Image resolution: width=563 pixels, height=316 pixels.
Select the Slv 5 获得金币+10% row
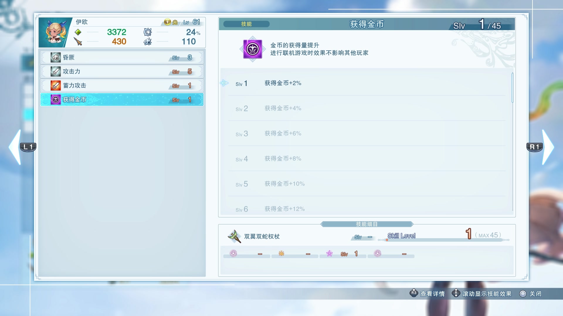[x=367, y=184]
